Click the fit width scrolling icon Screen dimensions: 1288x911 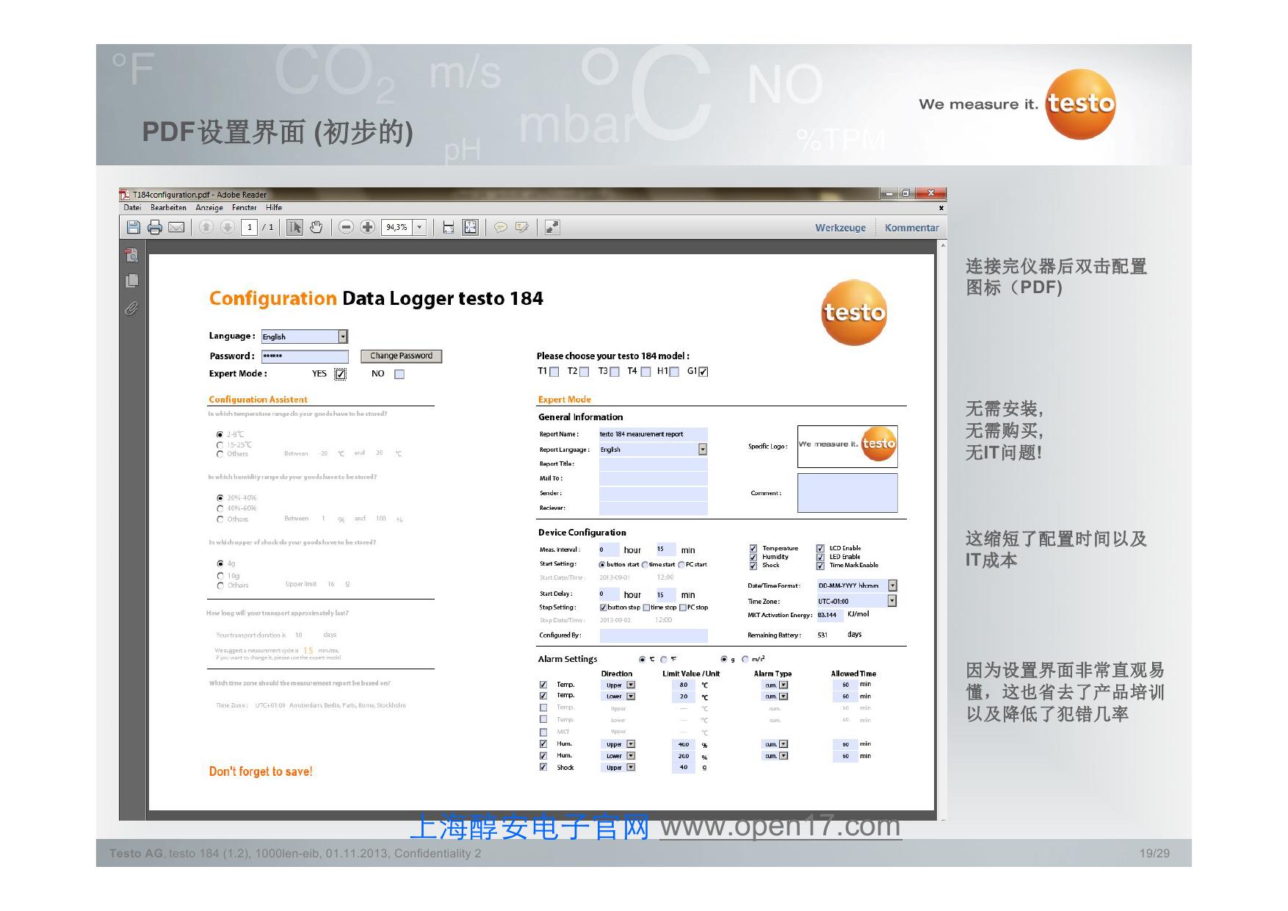(448, 227)
